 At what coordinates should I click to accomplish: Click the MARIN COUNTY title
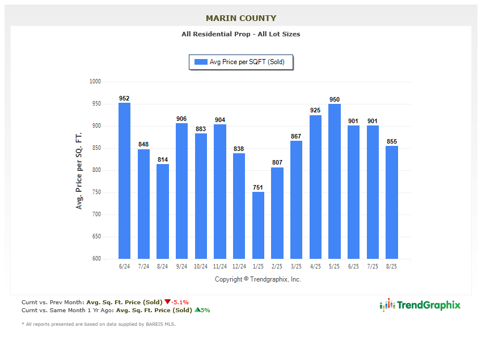(x=241, y=18)
